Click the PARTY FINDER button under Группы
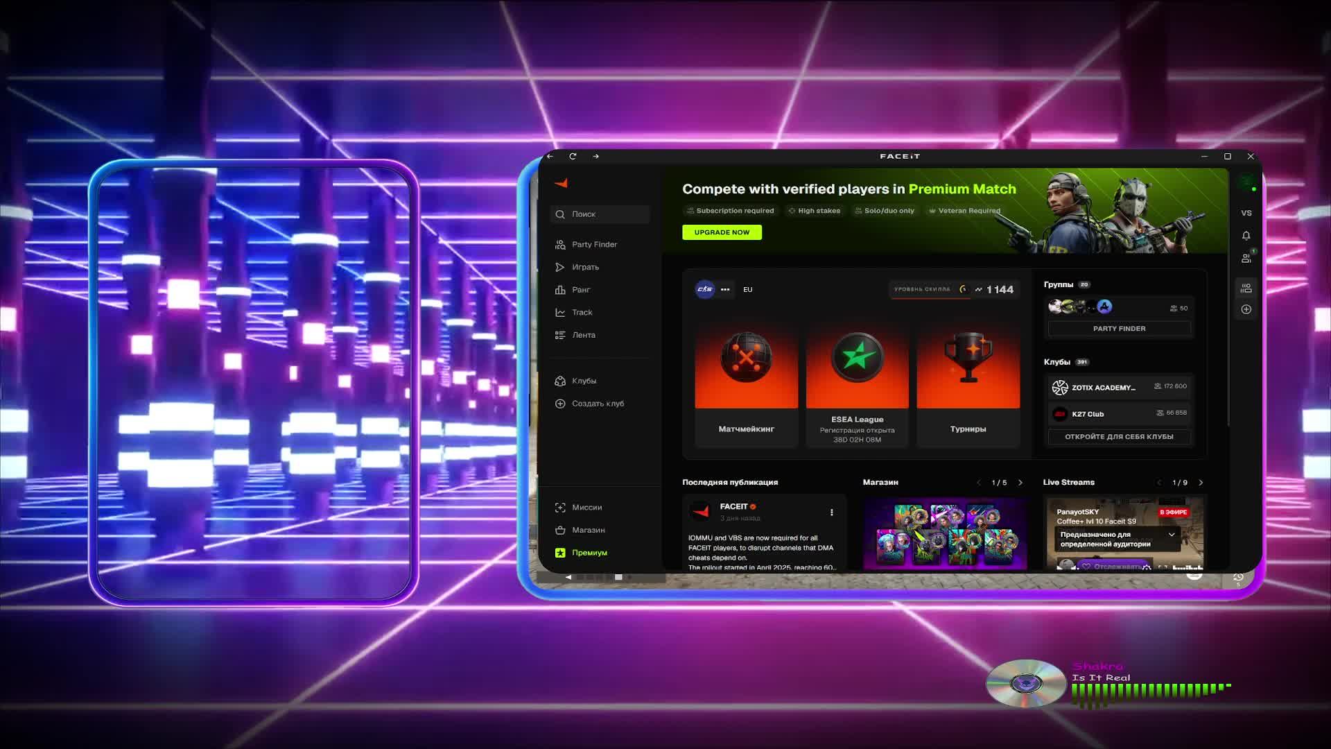Image resolution: width=1331 pixels, height=749 pixels. pyautogui.click(x=1119, y=329)
